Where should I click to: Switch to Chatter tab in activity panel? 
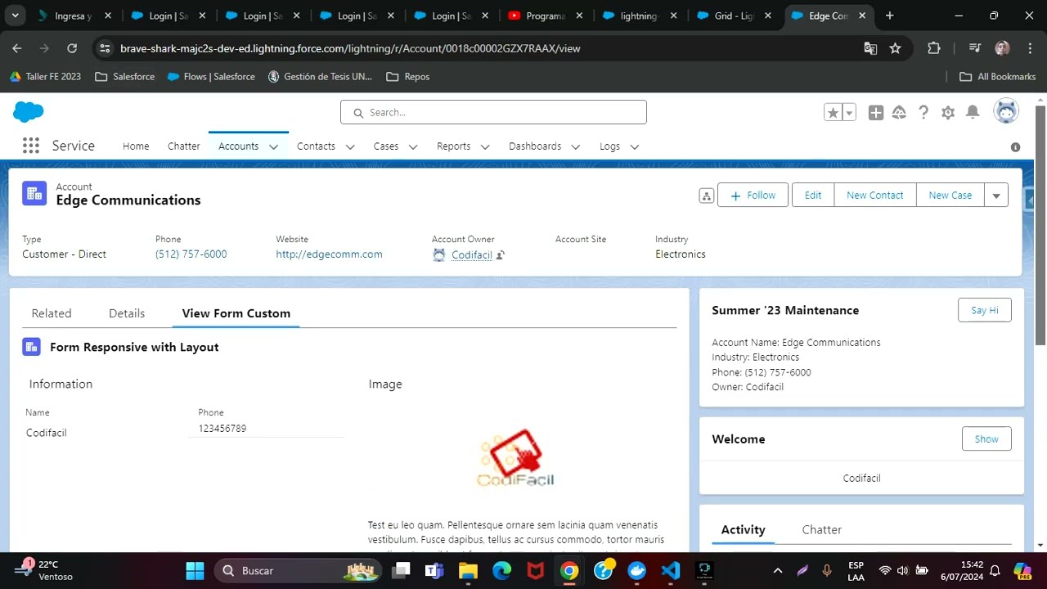(822, 530)
